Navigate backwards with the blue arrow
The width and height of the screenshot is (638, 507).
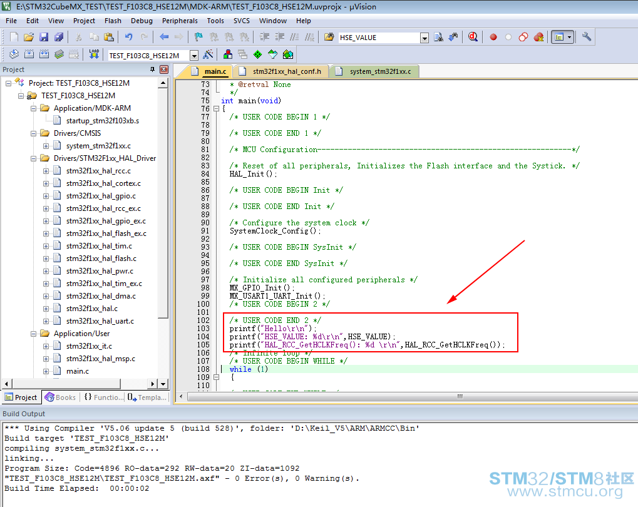[164, 37]
